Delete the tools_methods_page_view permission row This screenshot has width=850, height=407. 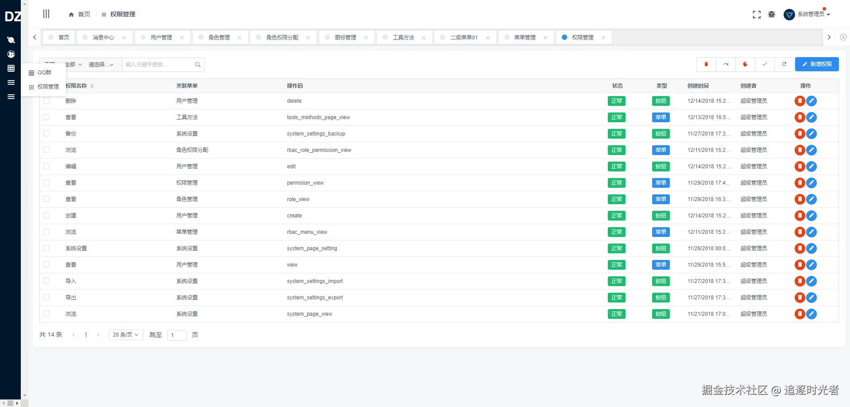800,117
